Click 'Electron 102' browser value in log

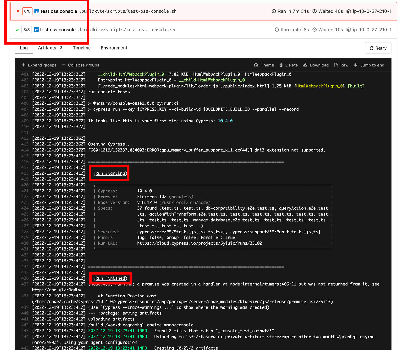click(152, 197)
